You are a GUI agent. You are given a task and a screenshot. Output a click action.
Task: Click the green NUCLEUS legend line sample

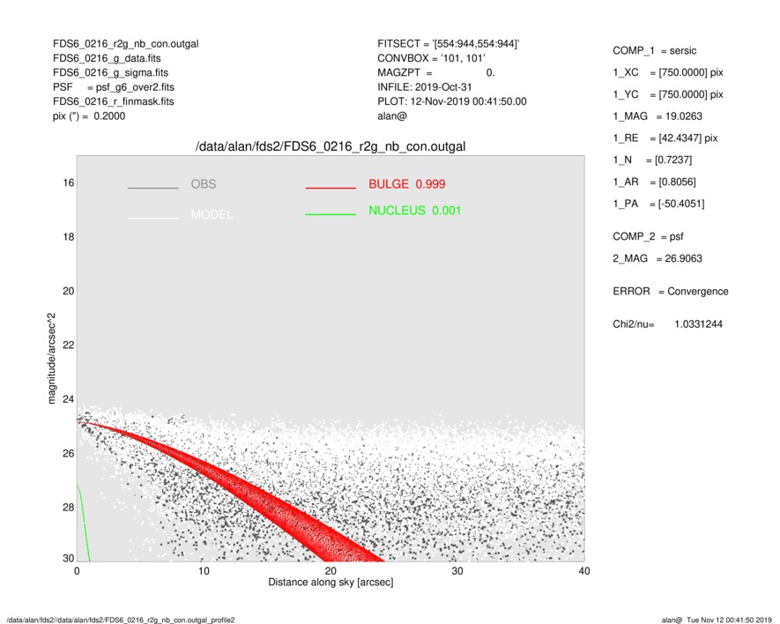click(331, 214)
